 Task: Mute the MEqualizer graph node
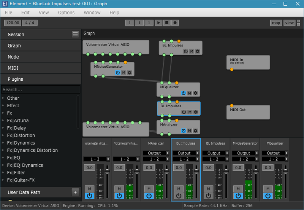tap(190, 93)
